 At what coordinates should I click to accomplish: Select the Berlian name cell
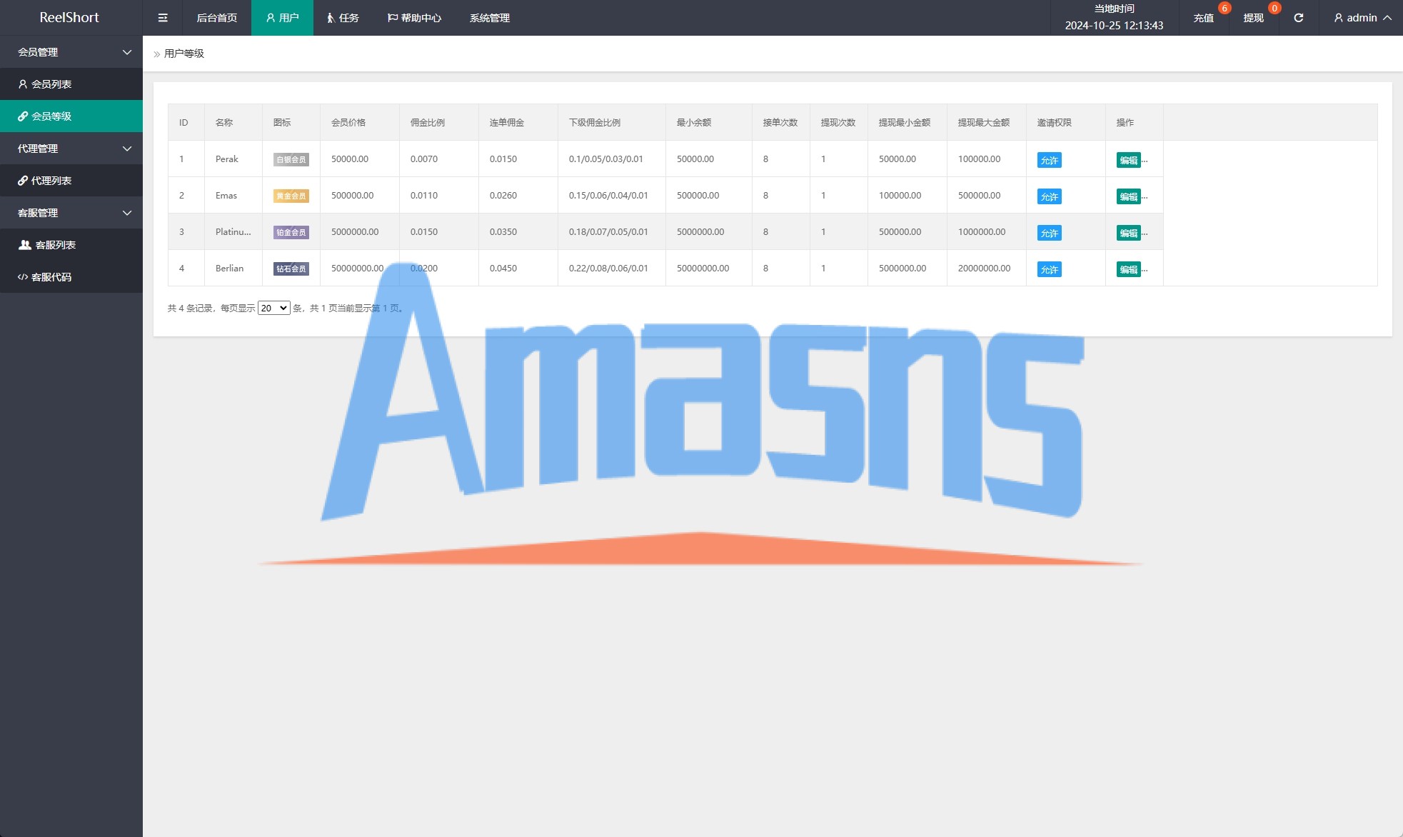tap(233, 269)
